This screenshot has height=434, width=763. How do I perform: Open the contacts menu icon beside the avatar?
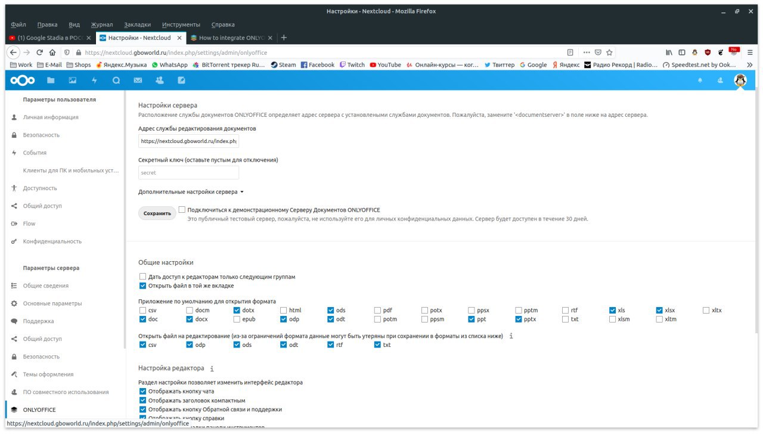720,80
